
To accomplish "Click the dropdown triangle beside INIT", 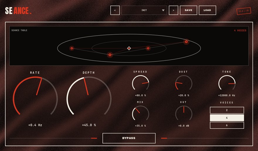I will coord(163,10).
